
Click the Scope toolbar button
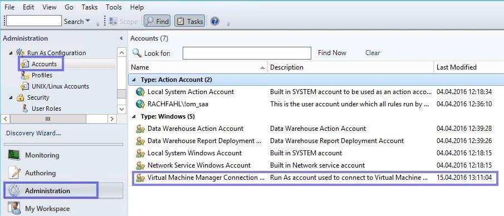tap(124, 22)
